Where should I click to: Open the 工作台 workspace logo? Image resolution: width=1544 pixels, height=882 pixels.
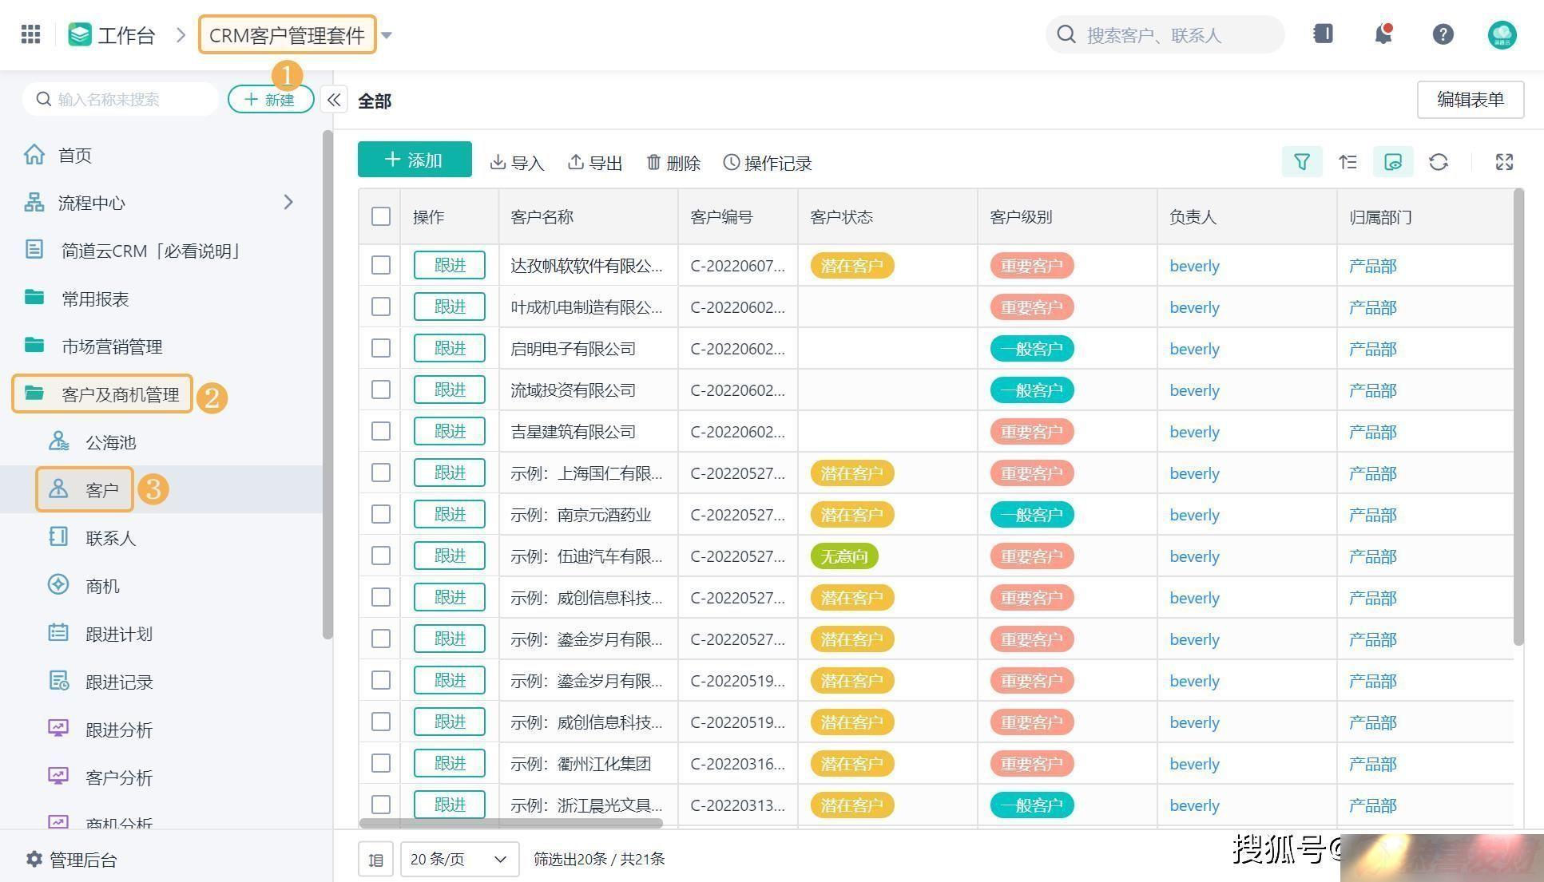[x=80, y=34]
